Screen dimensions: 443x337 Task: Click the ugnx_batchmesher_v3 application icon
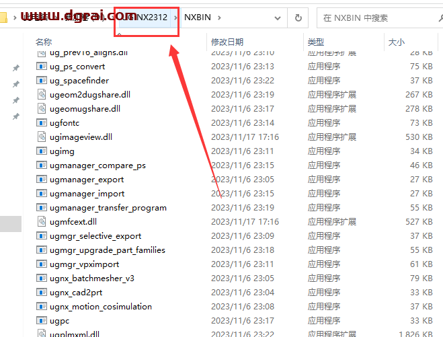pos(42,278)
